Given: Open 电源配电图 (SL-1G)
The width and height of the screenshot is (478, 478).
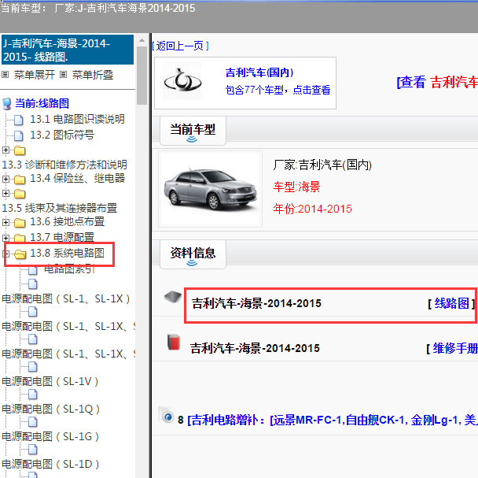Looking at the screenshot, I should [x=50, y=436].
